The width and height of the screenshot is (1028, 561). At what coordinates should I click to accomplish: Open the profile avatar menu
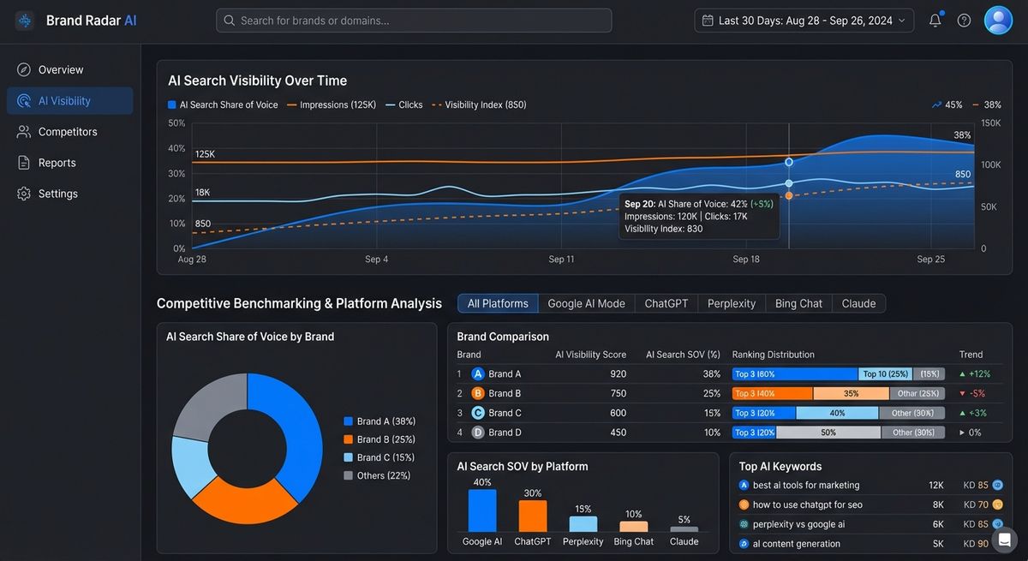[x=998, y=20]
